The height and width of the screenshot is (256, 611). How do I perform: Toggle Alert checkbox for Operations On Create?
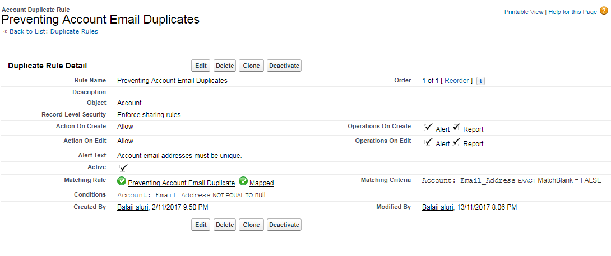(429, 128)
